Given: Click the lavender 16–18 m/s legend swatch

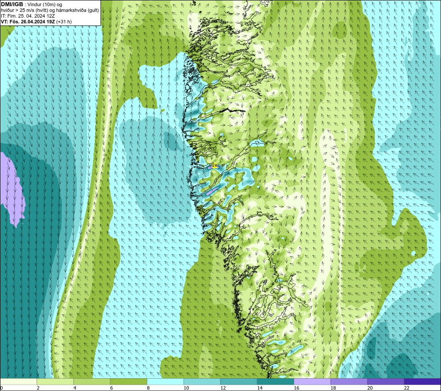Looking at the screenshot, I should point(313,381).
